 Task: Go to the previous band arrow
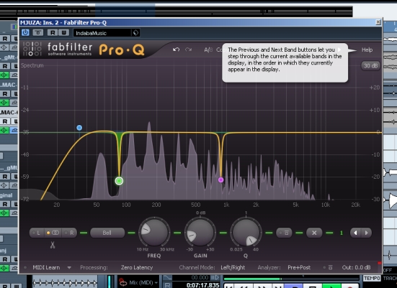click(355, 233)
